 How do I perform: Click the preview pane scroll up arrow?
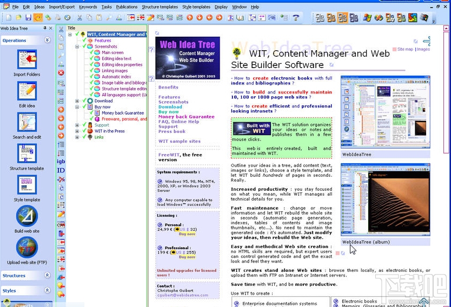point(446,28)
